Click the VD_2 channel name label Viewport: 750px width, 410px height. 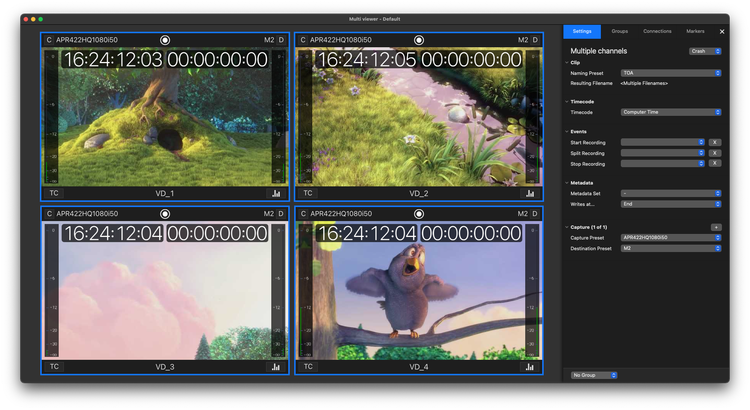click(419, 193)
